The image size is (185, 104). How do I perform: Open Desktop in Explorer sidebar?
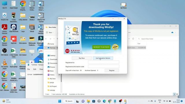51,55
